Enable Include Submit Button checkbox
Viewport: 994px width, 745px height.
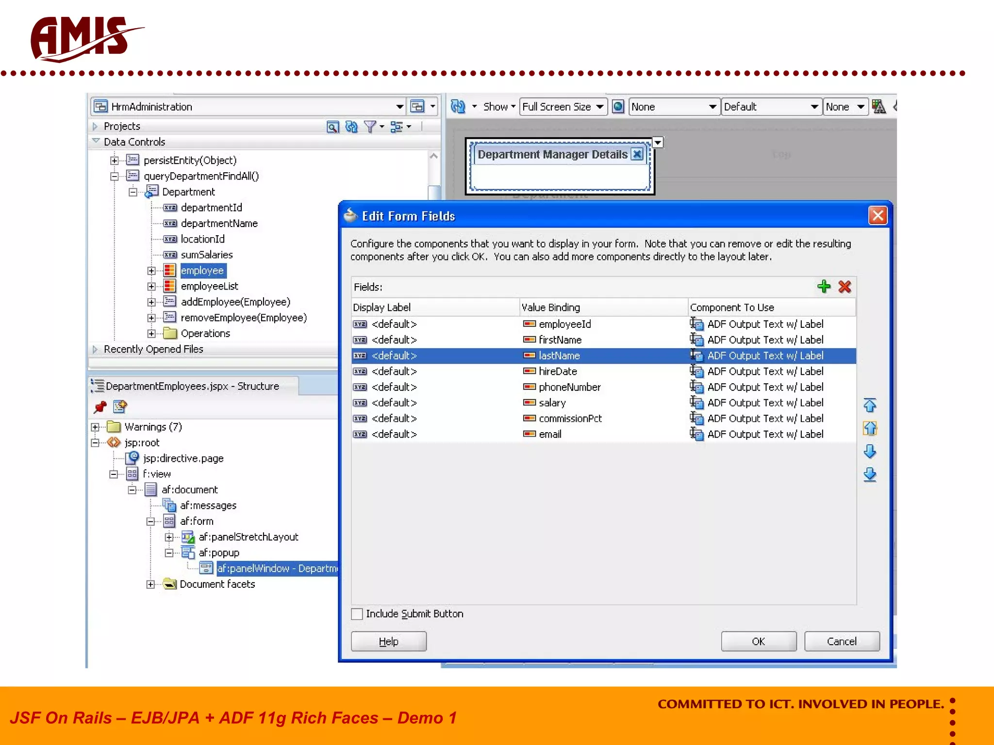357,614
